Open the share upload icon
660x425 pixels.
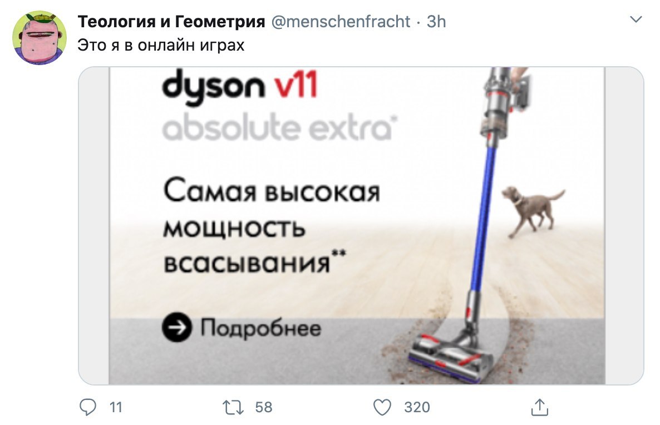(540, 407)
